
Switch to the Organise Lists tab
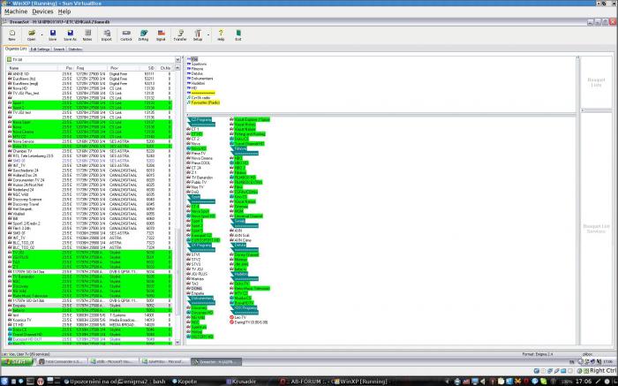tap(16, 49)
